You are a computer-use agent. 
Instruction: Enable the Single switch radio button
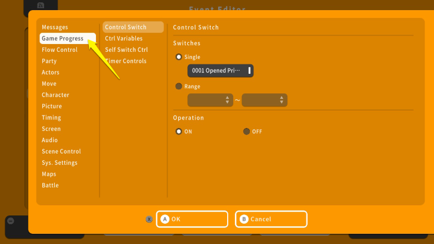pos(178,57)
